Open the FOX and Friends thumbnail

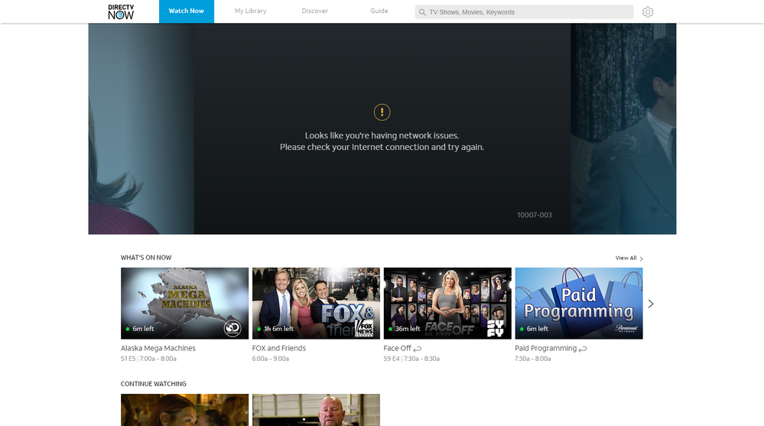click(x=316, y=303)
